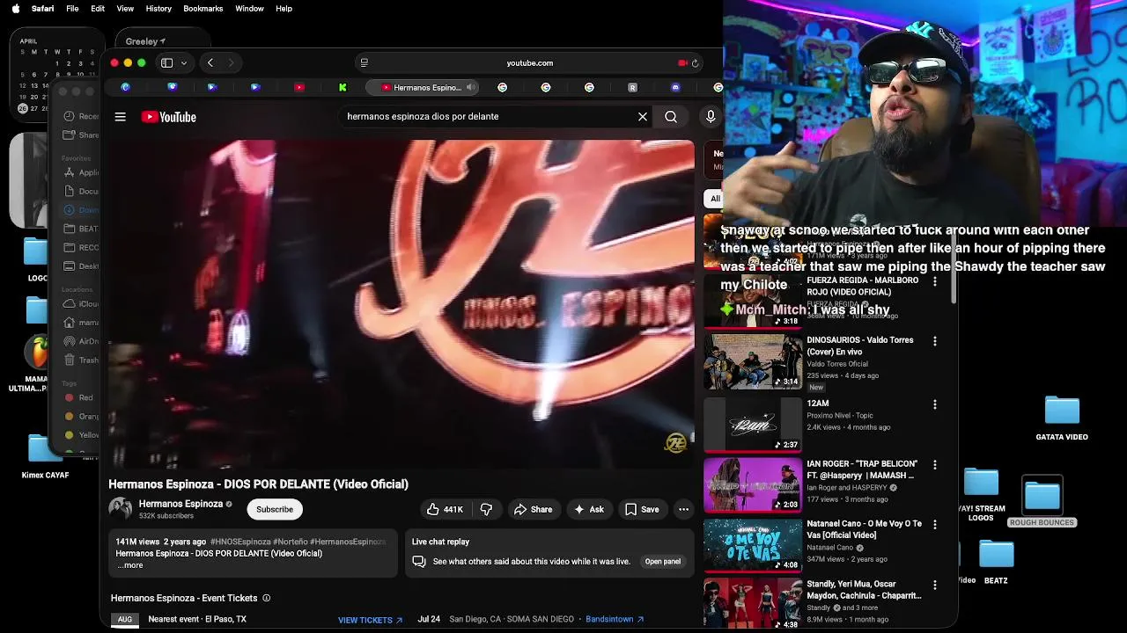Open options for O Me Voy O Te Vas
This screenshot has width=1127, height=633.
[935, 525]
